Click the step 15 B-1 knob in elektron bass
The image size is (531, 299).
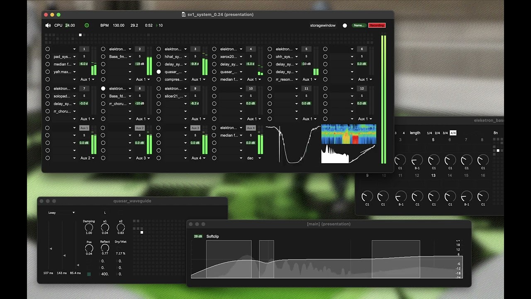click(467, 196)
